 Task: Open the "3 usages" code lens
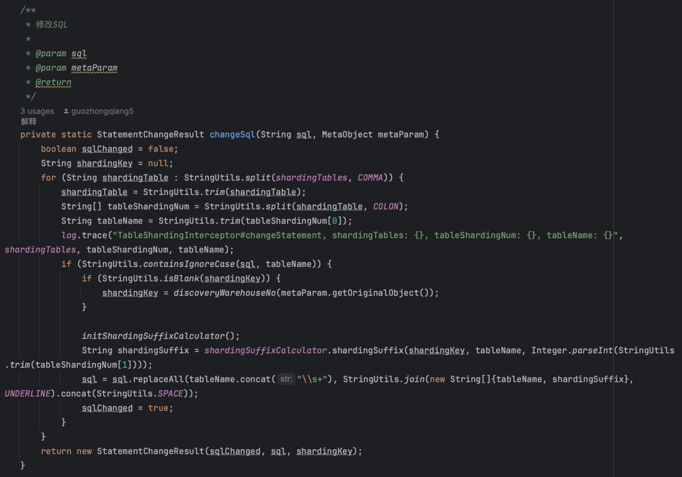(x=37, y=111)
